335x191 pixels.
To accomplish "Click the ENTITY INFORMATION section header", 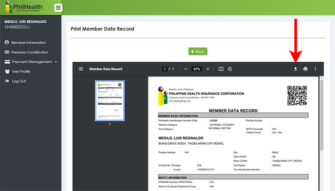I will (x=233, y=177).
